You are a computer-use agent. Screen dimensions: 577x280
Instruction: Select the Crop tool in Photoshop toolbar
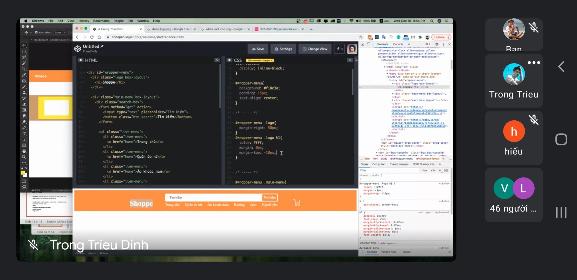24,69
